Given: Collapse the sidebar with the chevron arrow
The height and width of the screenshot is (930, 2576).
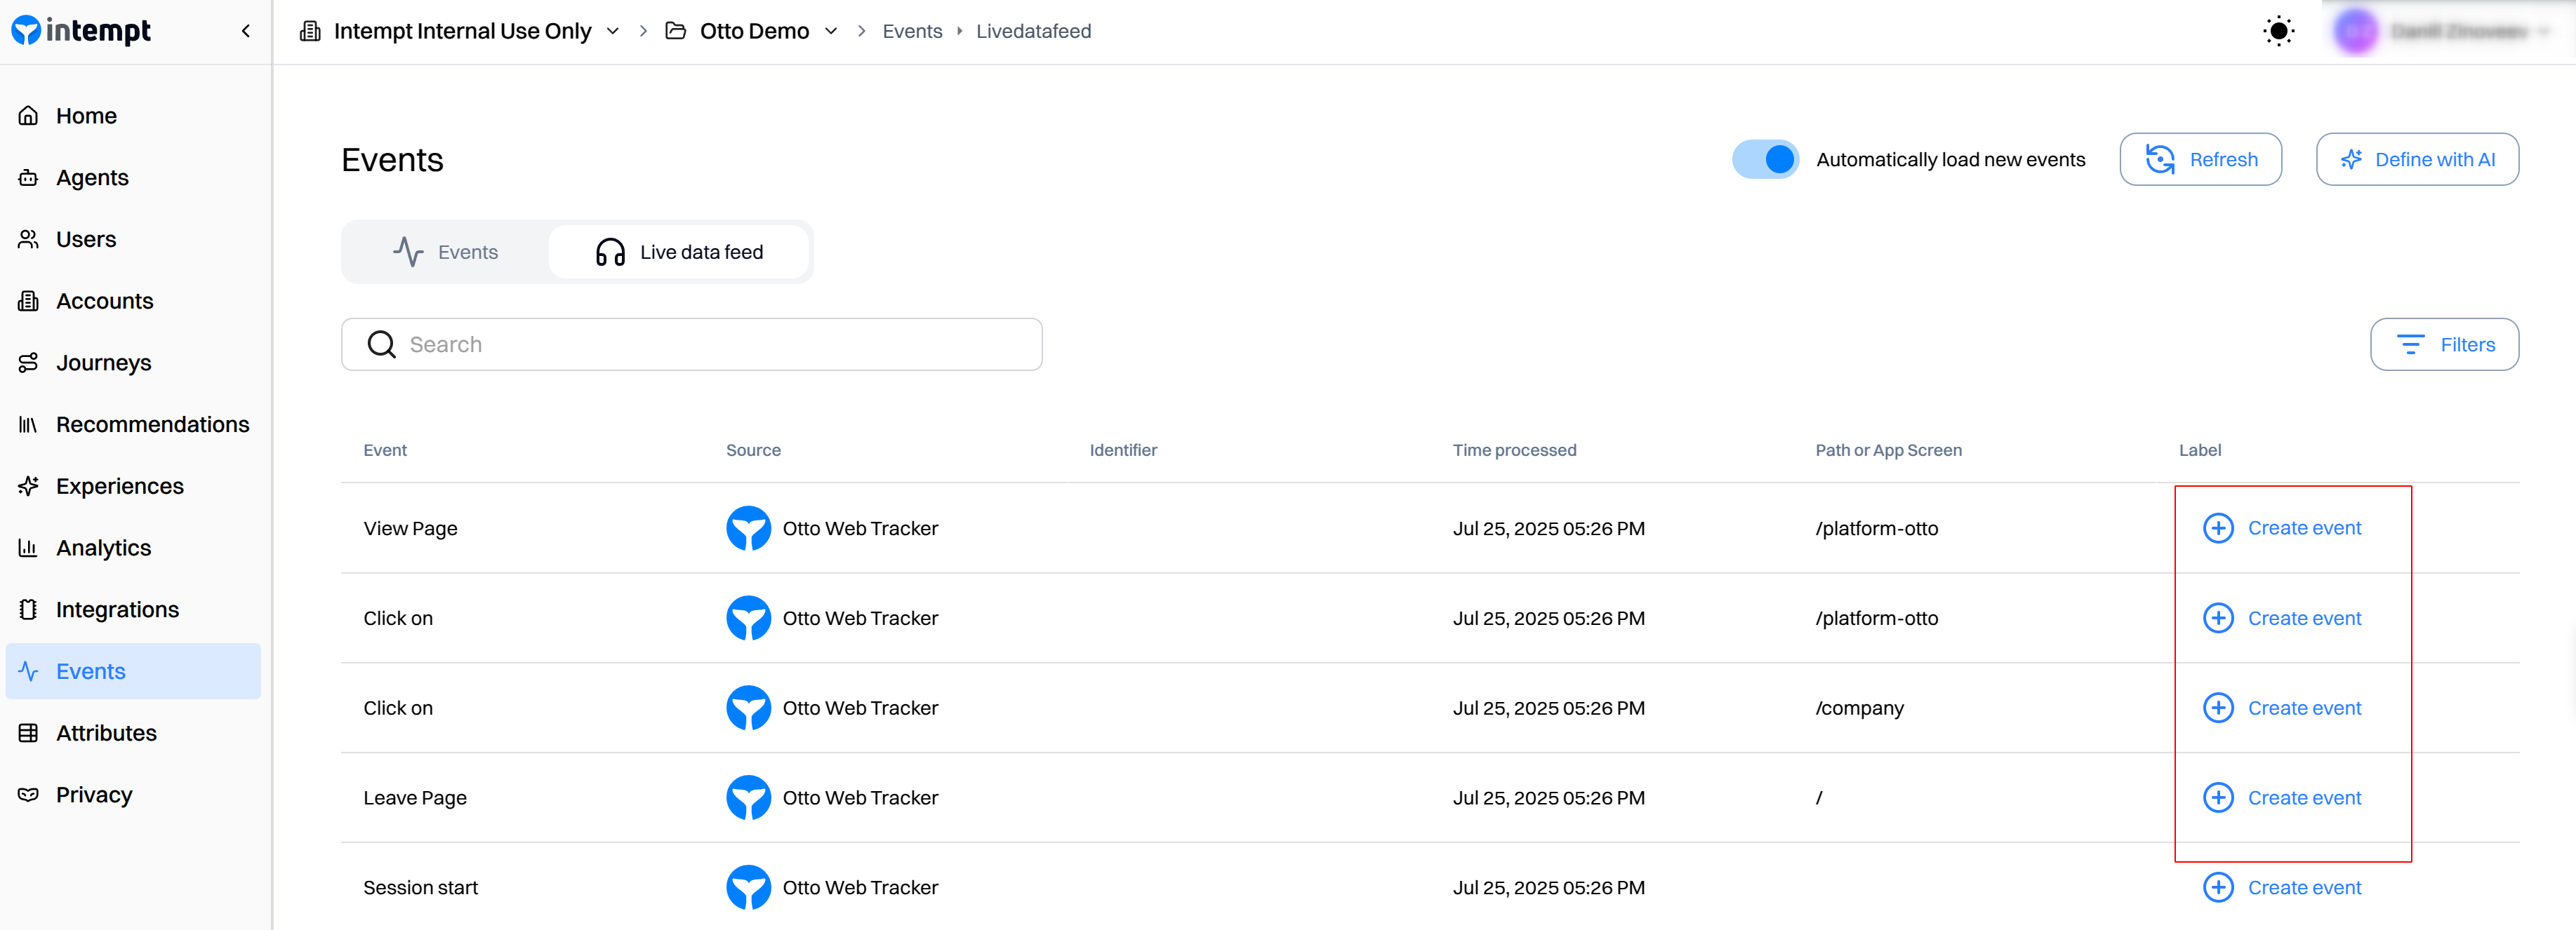Looking at the screenshot, I should pos(246,31).
